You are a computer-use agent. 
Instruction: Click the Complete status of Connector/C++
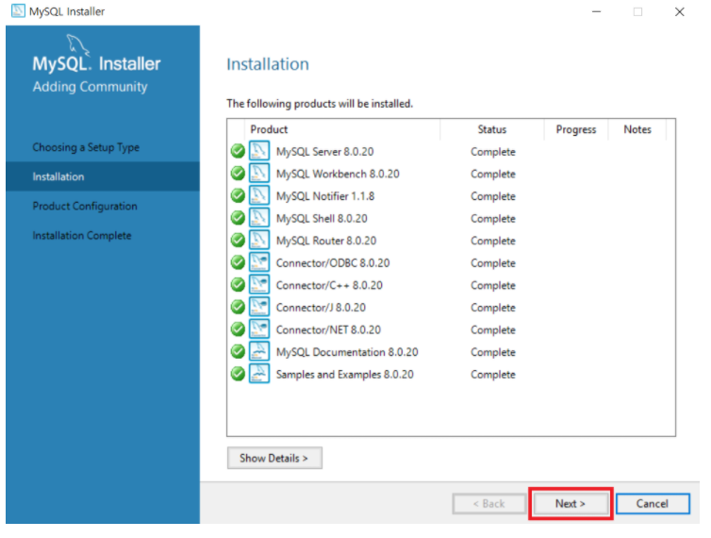[493, 285]
